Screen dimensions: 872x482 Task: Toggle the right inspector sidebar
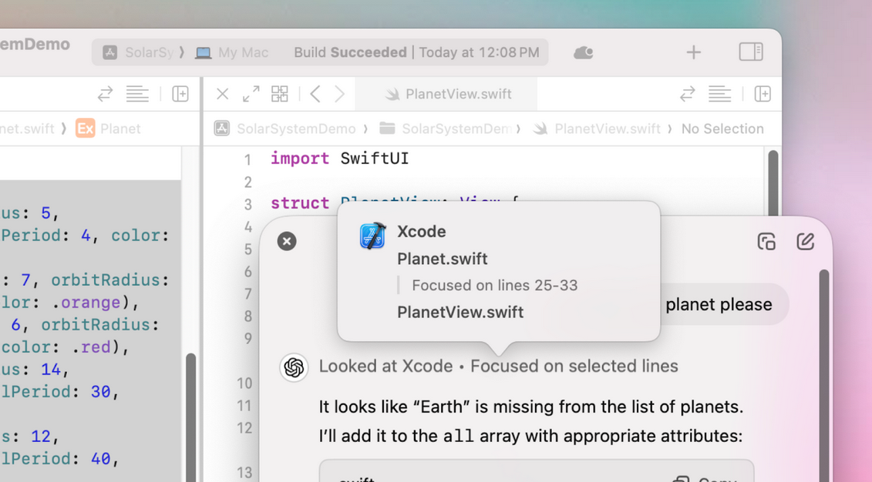point(750,52)
